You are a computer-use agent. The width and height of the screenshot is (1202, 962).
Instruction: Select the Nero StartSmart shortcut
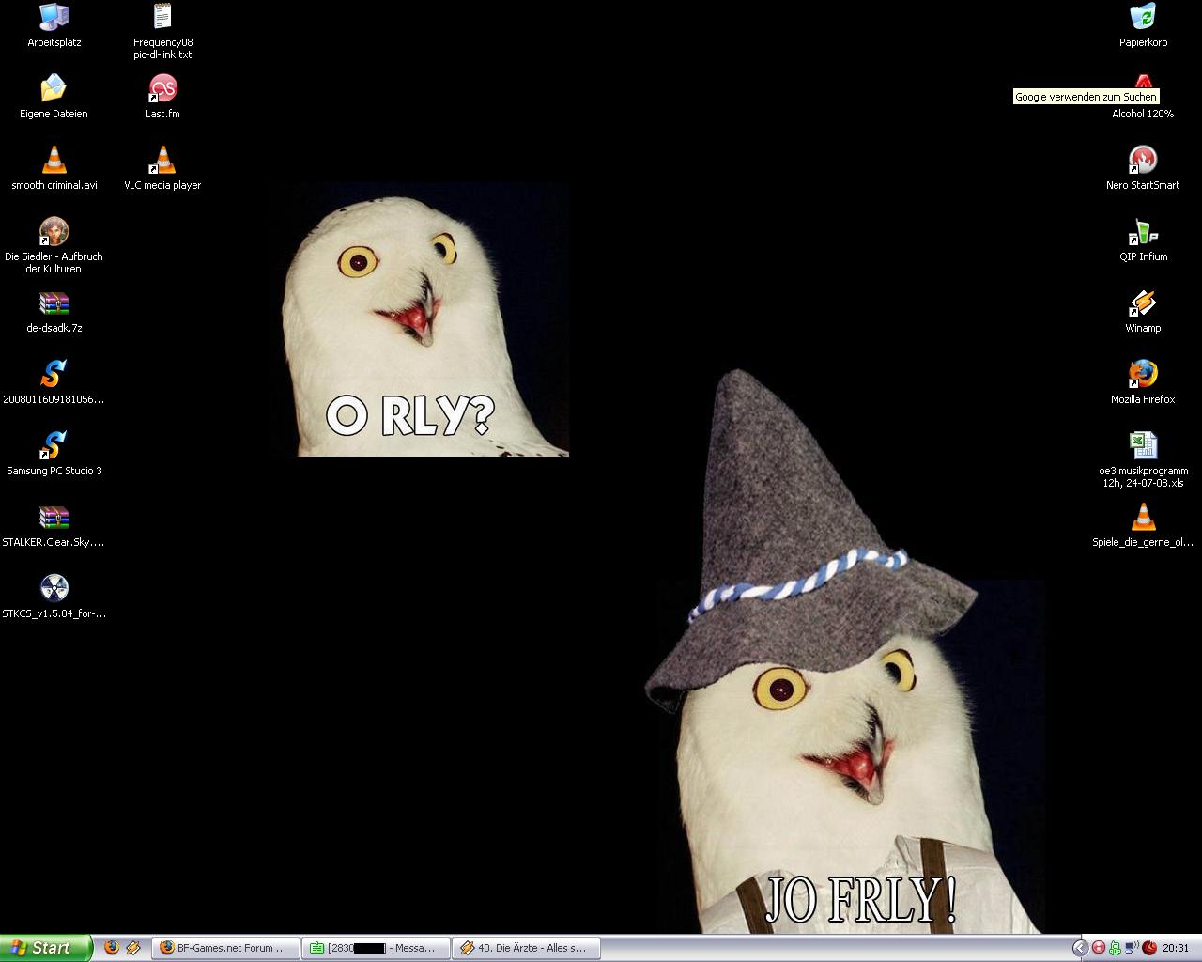1143,168
